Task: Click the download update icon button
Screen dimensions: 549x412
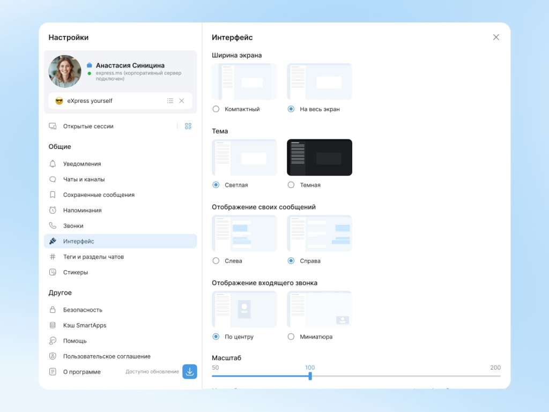Action: click(x=190, y=371)
